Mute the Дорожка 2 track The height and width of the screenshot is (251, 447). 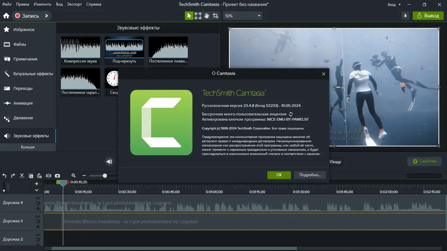pyautogui.click(x=38, y=239)
